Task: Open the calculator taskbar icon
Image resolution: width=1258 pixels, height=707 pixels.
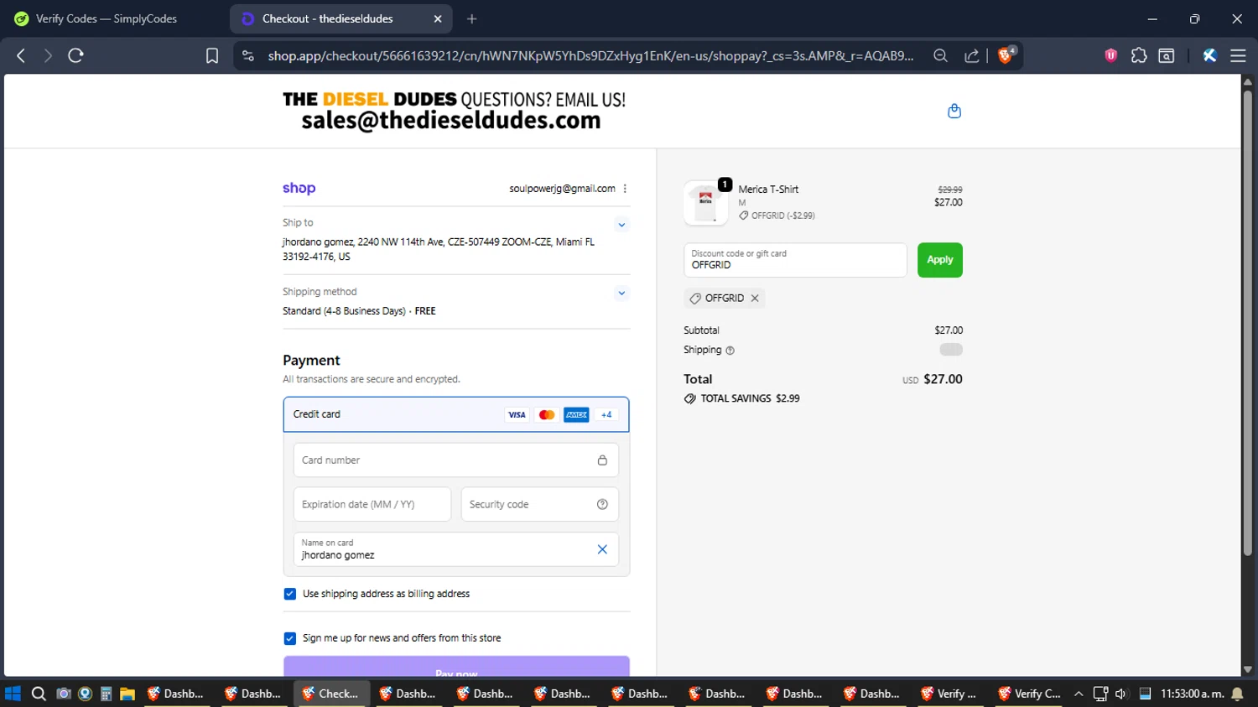Action: coord(106,694)
